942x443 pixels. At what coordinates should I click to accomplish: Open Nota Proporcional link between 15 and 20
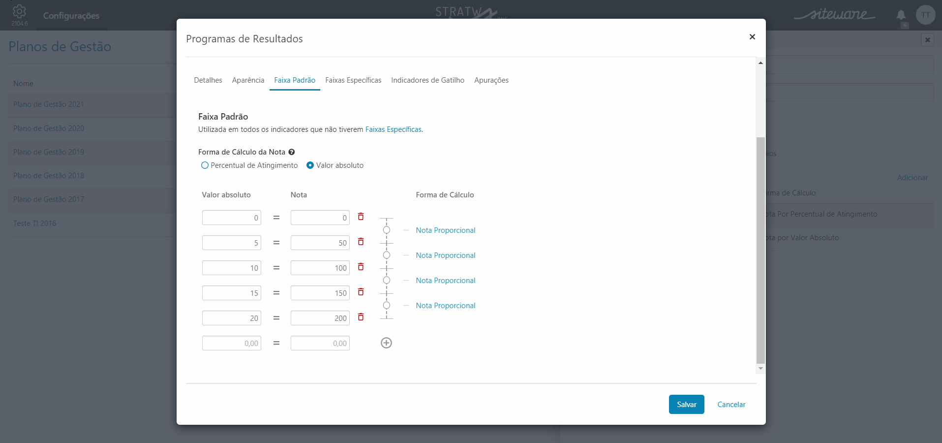coord(446,306)
